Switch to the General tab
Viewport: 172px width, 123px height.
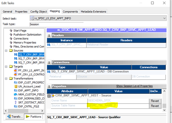click(x=7, y=11)
